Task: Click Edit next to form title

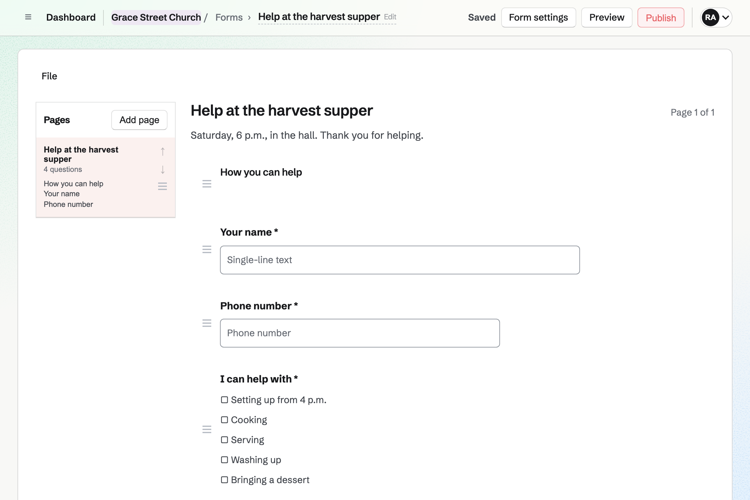Action: 390,17
